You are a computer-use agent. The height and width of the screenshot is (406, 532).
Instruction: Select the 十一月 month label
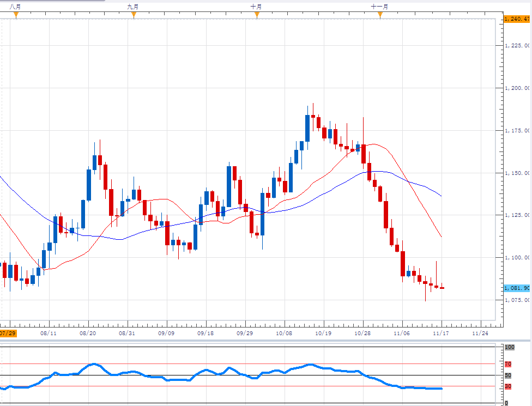[379, 7]
